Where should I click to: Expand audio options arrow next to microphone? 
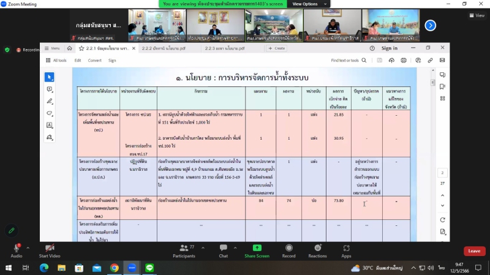(29, 247)
